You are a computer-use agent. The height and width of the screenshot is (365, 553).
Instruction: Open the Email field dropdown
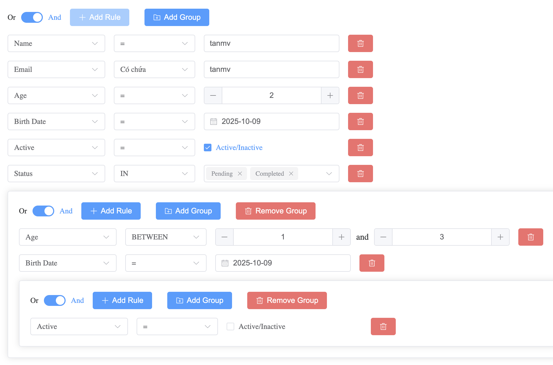click(56, 69)
